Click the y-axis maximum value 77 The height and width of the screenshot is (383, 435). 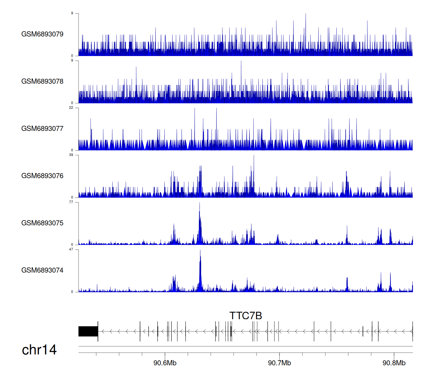tap(71, 202)
